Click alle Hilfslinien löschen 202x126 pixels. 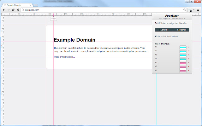pyautogui.click(x=167, y=36)
